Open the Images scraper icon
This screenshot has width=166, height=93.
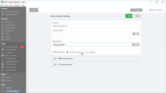pos(3,36)
